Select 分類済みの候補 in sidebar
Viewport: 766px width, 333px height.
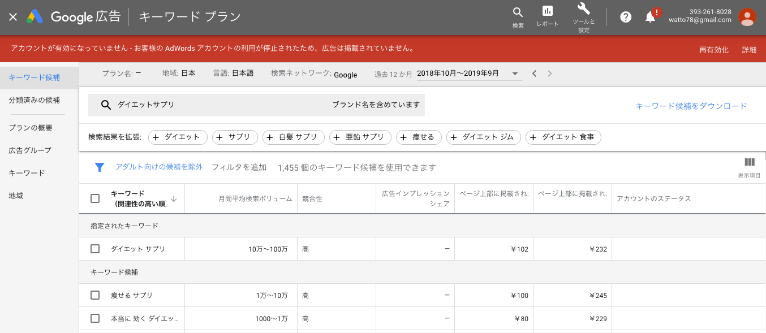point(35,100)
